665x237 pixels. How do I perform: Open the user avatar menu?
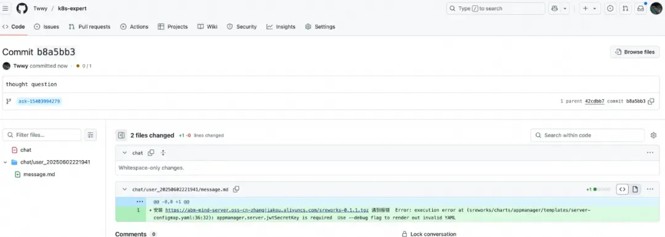click(656, 8)
